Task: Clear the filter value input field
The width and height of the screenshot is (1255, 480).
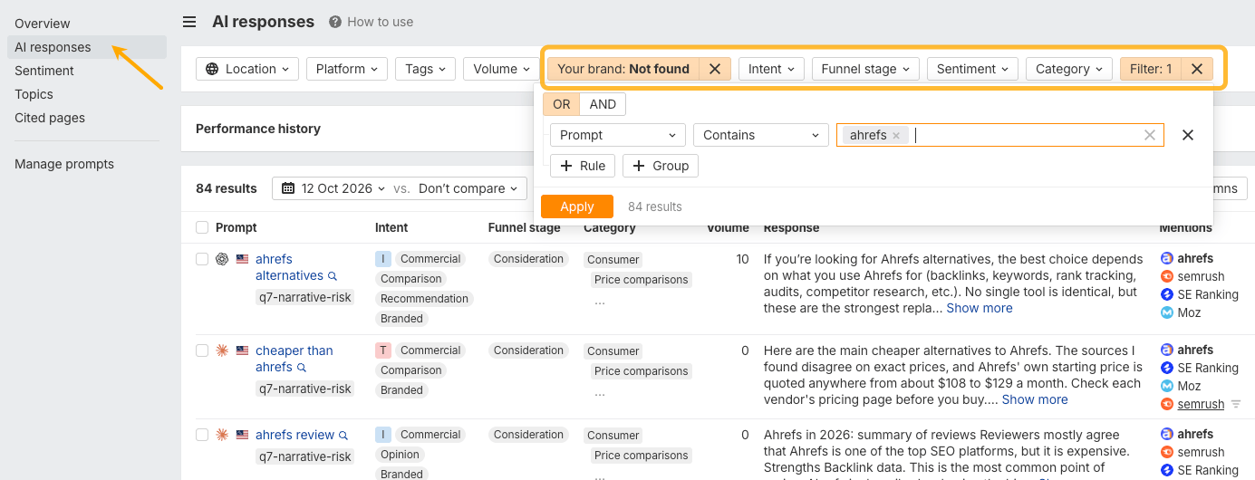Action: coord(1150,135)
